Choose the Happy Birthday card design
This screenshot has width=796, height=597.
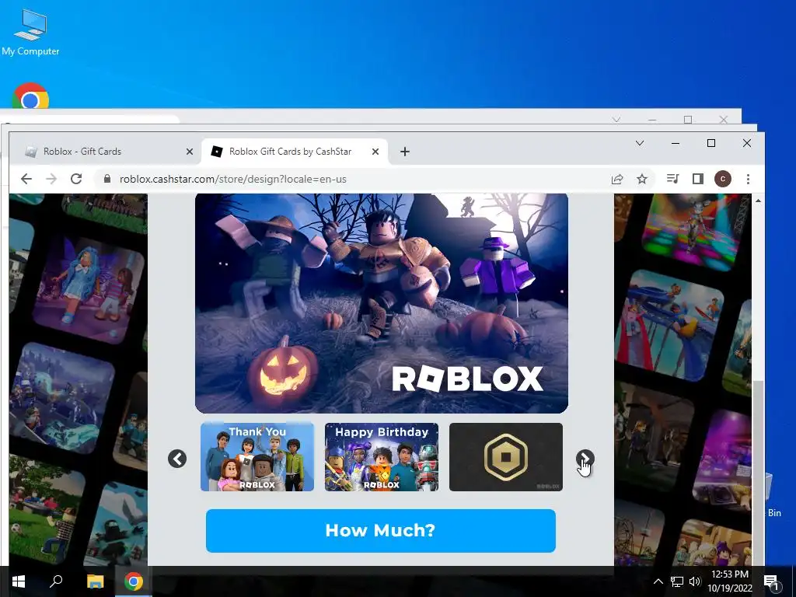tap(382, 457)
